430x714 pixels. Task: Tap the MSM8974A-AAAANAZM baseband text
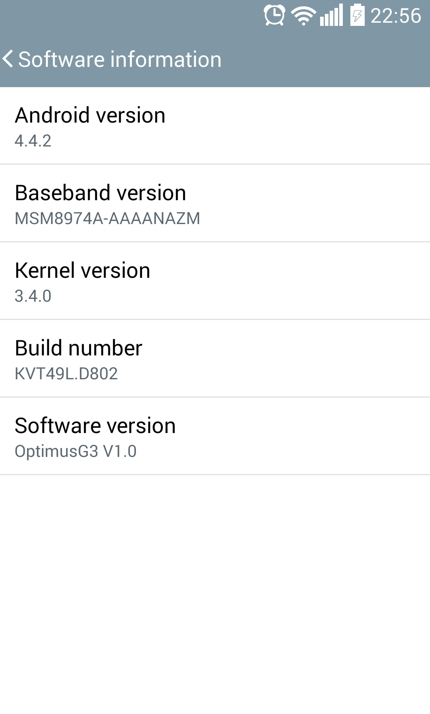coord(107,218)
